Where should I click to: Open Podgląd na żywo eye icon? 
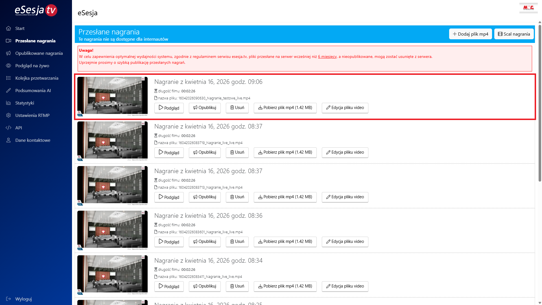tap(8, 66)
